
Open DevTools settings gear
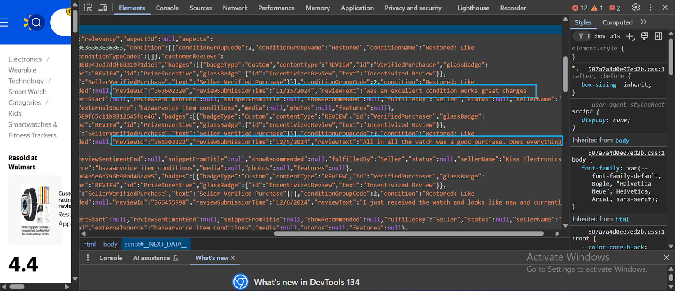[x=636, y=8]
